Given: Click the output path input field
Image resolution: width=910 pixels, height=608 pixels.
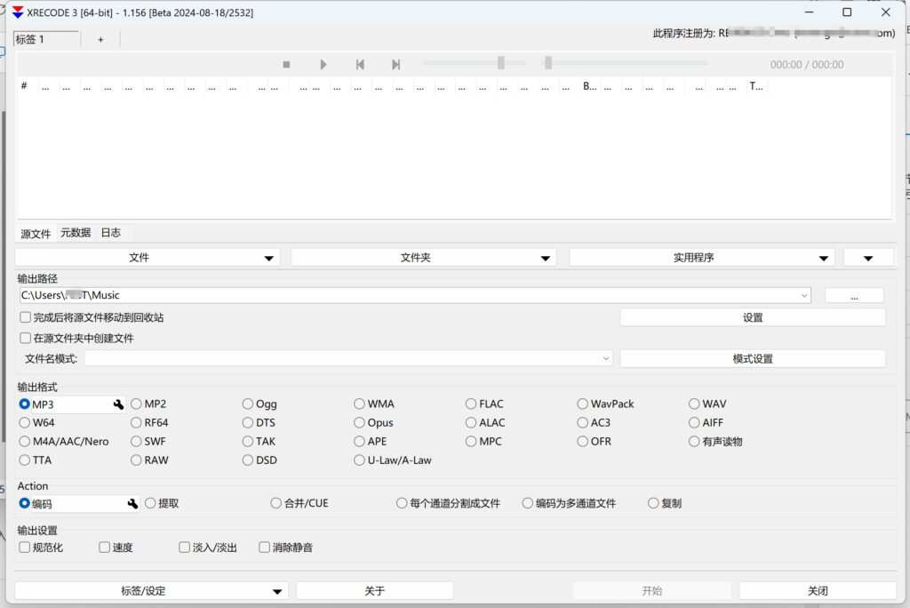Looking at the screenshot, I should [409, 295].
